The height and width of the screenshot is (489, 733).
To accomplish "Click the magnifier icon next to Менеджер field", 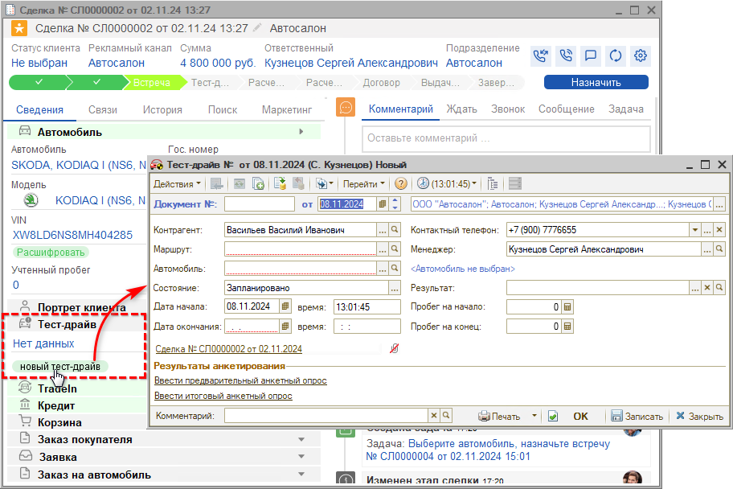I will click(x=719, y=249).
